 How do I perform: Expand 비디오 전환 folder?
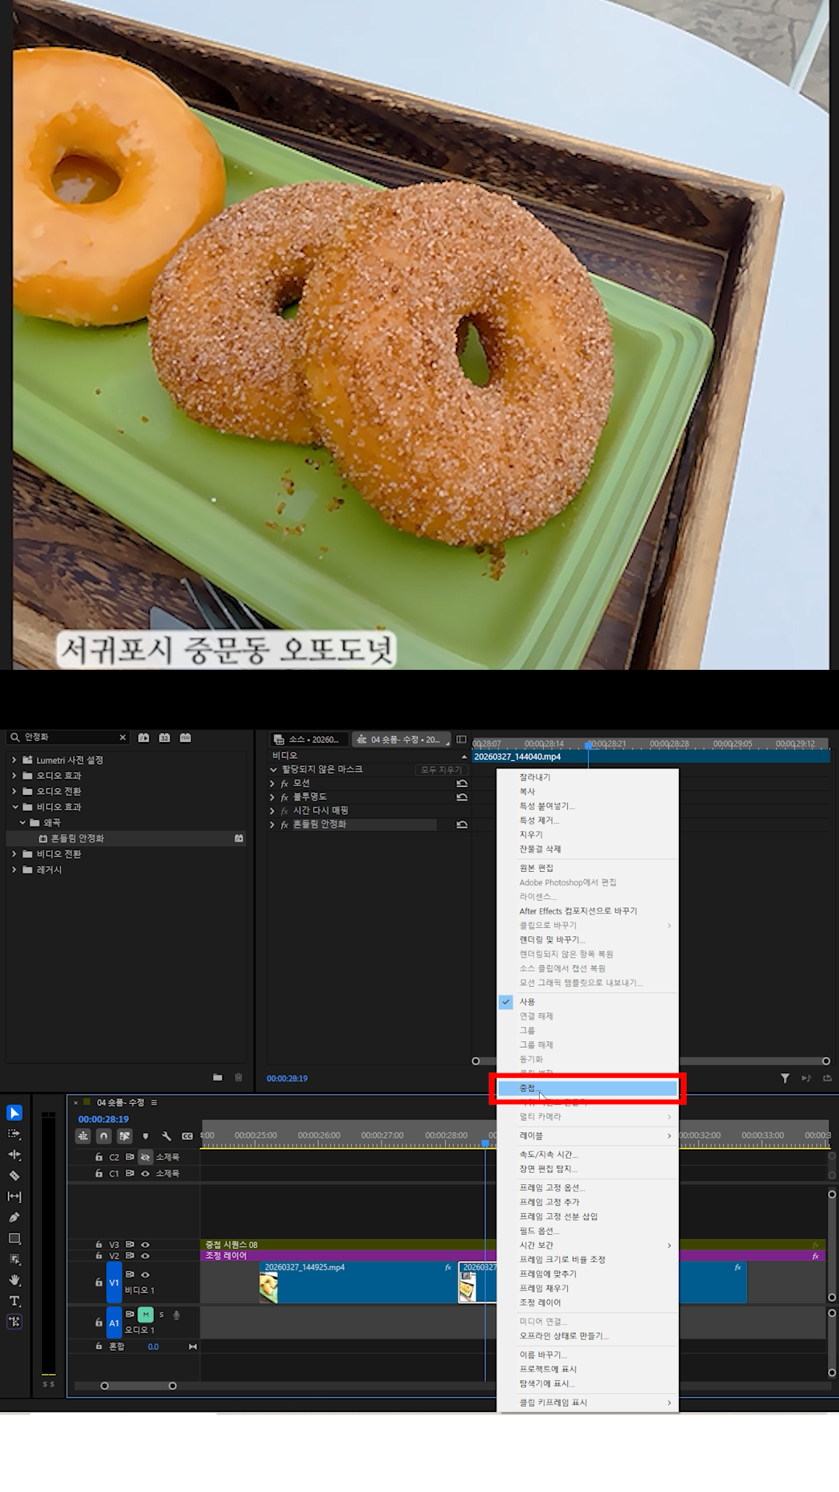click(x=14, y=853)
